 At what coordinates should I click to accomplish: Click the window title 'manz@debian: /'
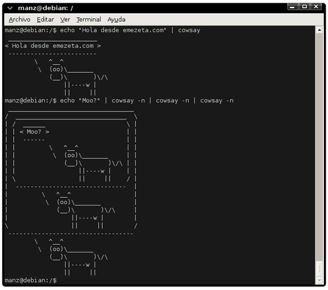point(46,8)
